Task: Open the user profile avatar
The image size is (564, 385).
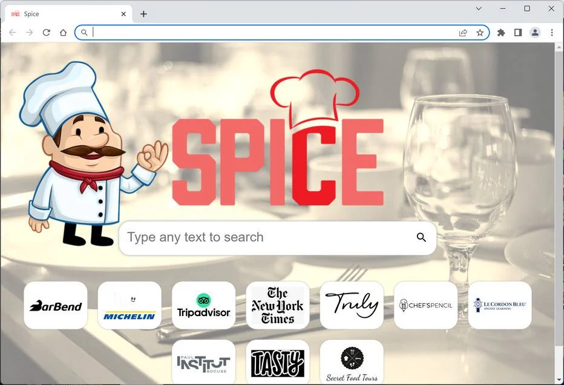Action: pos(535,33)
